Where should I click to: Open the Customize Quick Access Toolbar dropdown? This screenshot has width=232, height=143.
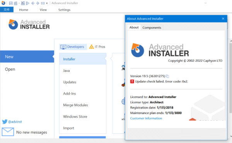[47, 3]
